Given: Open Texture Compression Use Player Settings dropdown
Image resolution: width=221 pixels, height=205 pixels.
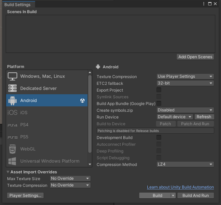Looking at the screenshot, I should 185,76.
